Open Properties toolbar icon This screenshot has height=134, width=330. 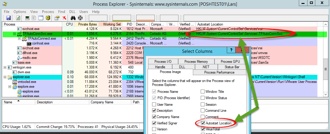[57, 18]
